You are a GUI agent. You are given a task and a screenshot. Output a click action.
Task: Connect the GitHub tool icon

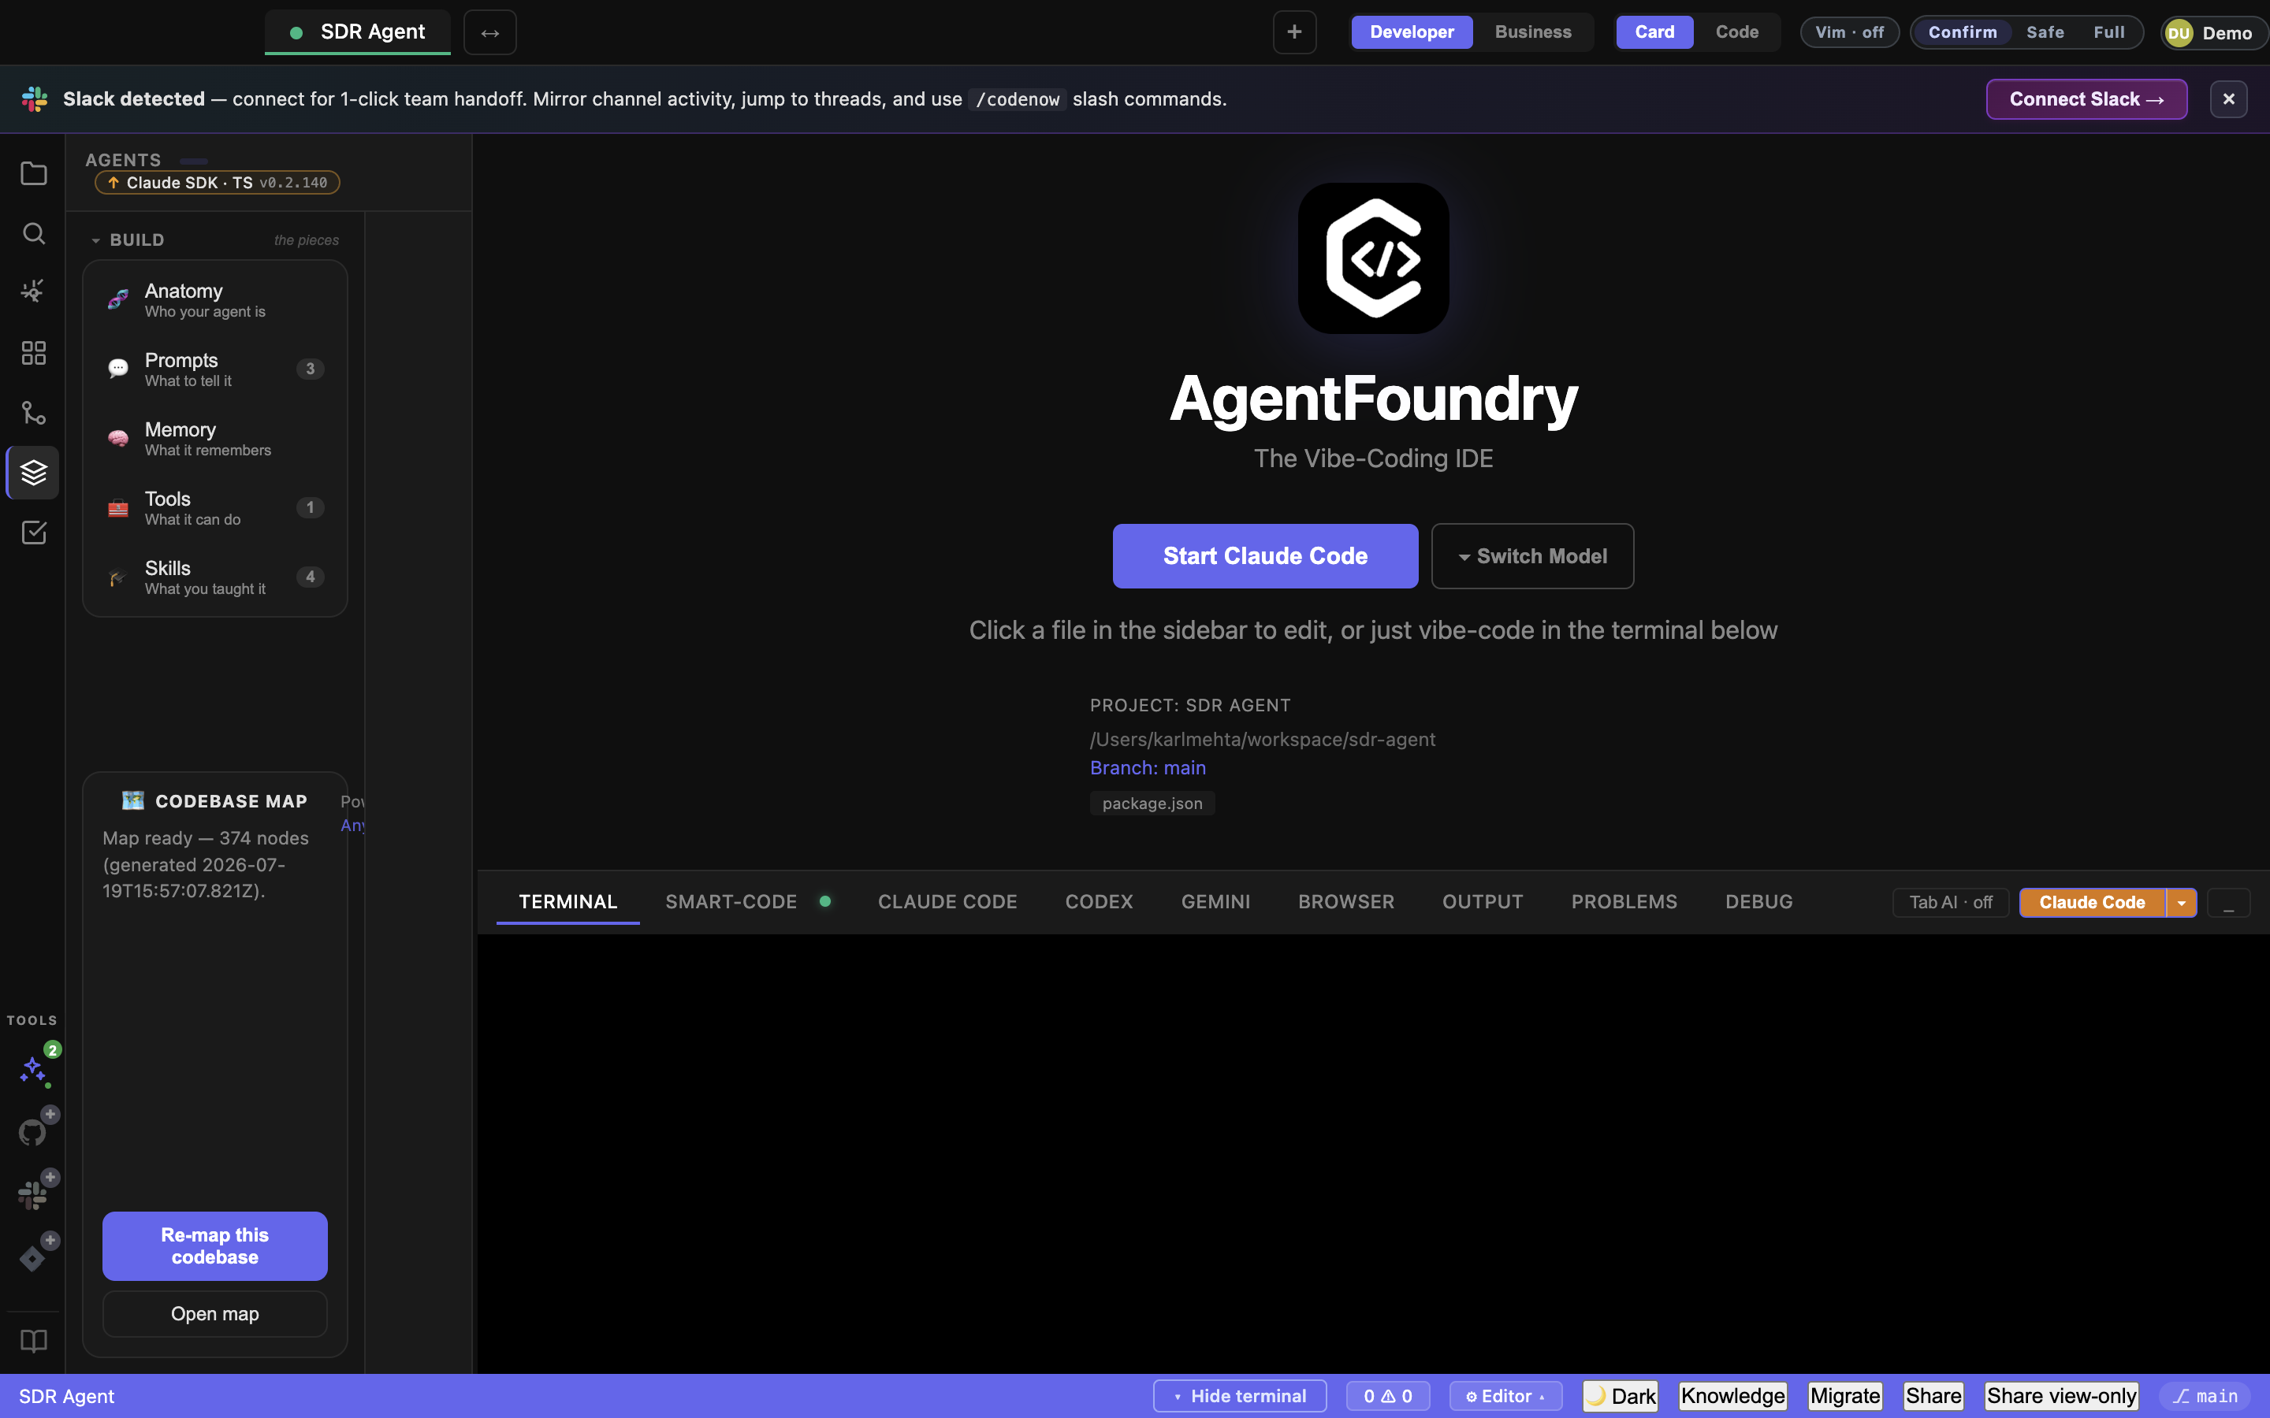click(33, 1132)
